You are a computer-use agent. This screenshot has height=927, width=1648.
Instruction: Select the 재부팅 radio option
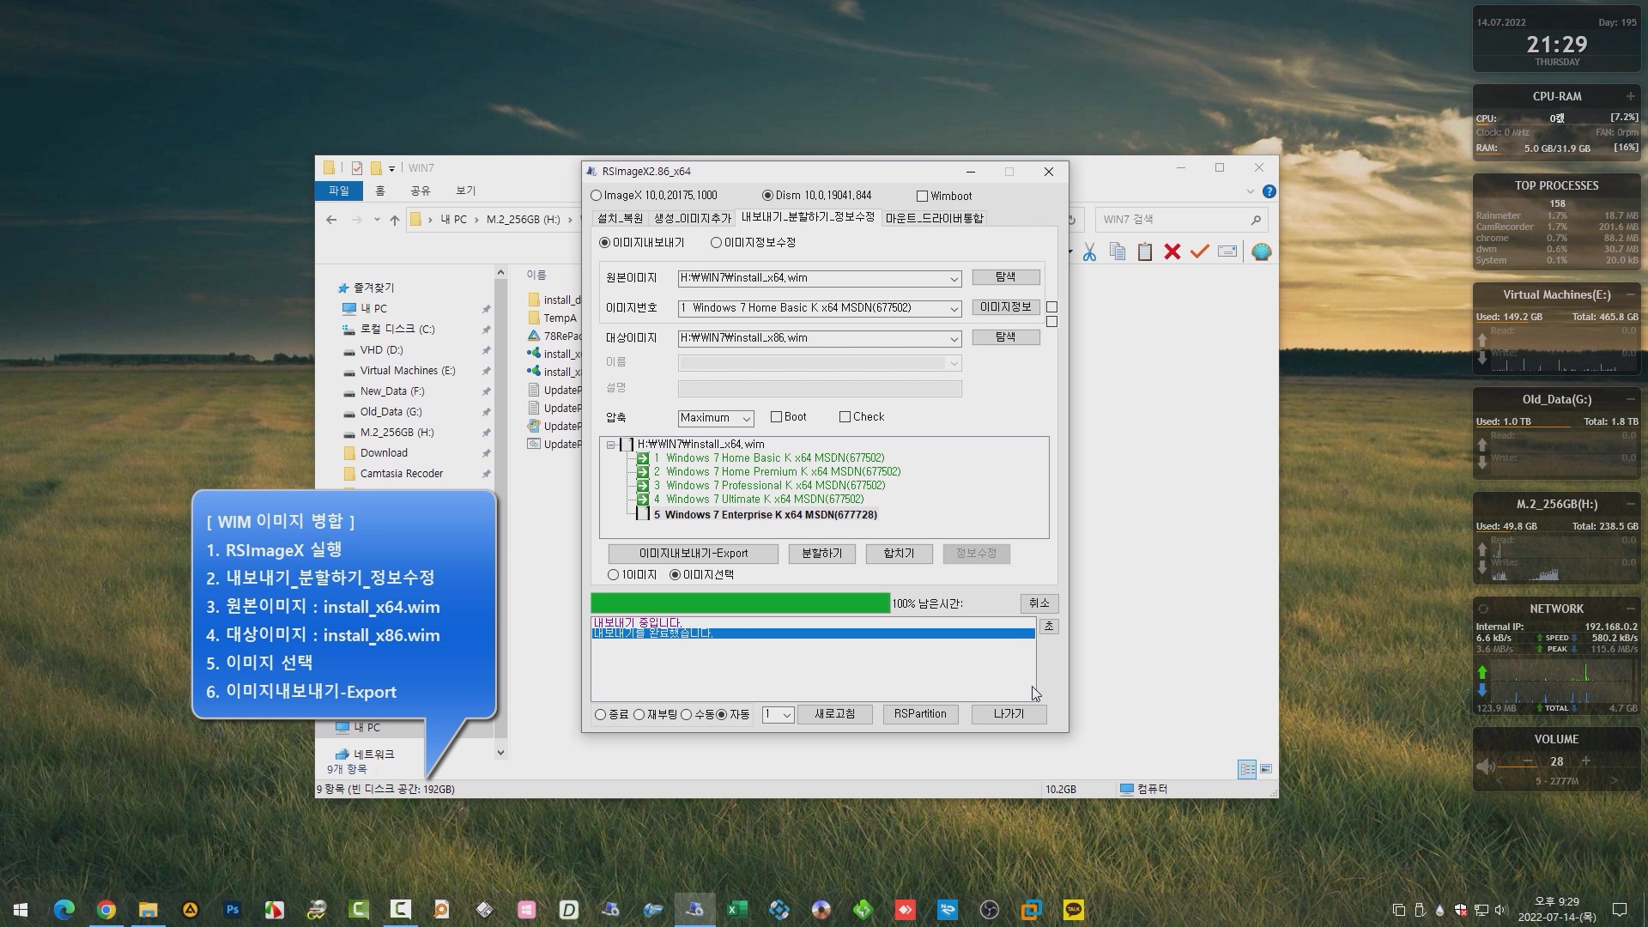click(639, 715)
